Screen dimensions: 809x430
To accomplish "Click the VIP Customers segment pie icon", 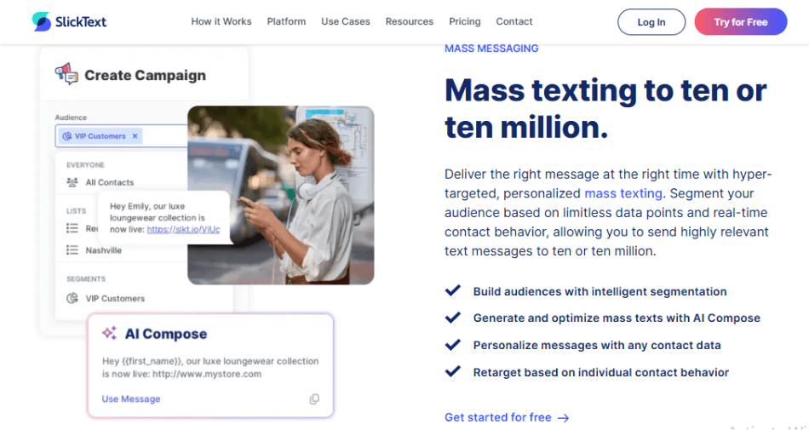I will point(72,298).
